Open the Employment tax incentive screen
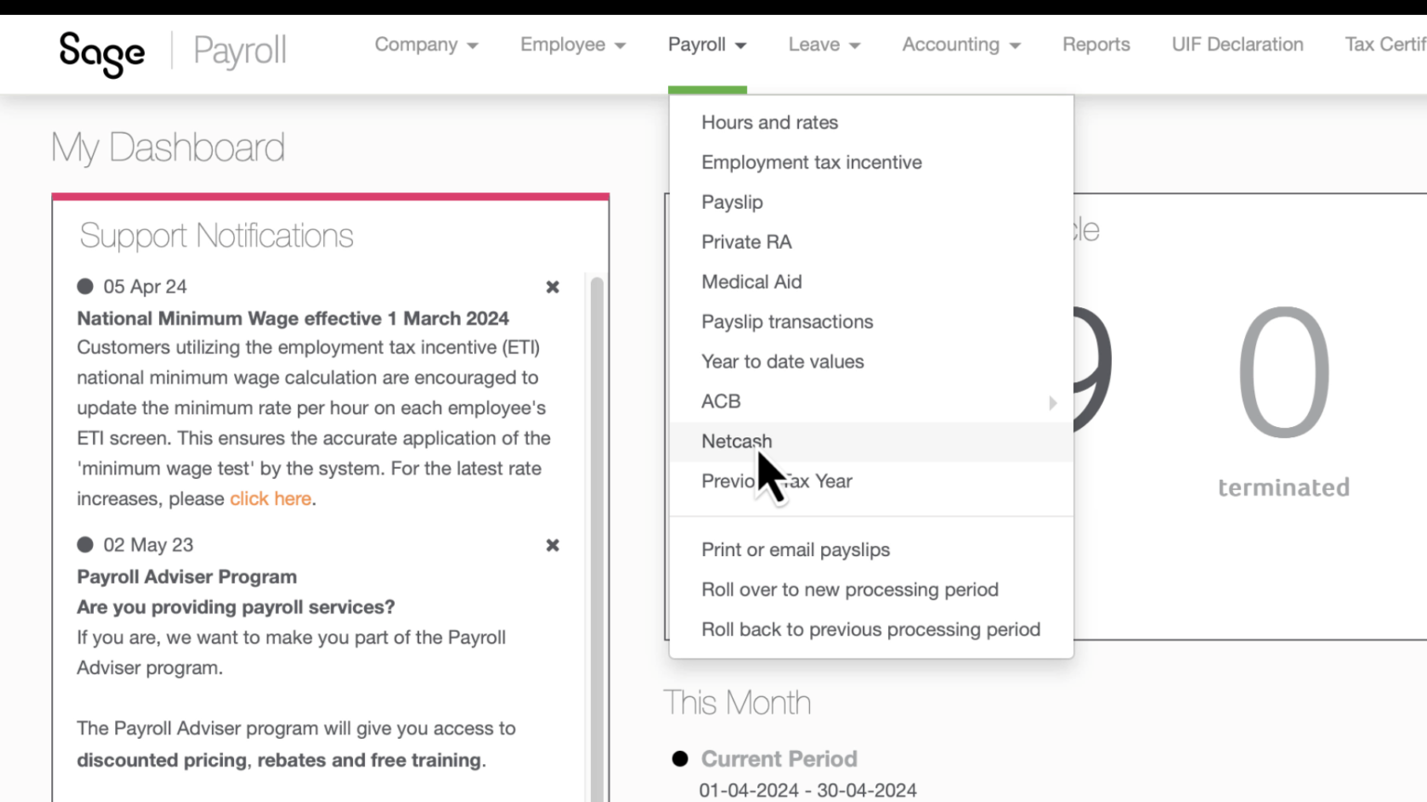1427x802 pixels. (811, 162)
